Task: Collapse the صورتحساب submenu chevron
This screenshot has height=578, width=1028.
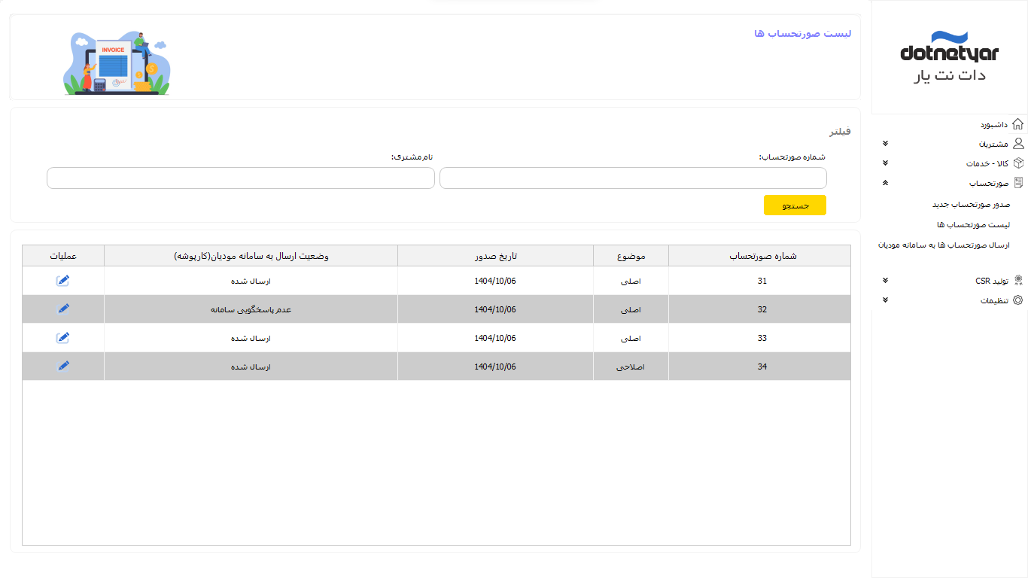Action: click(885, 183)
